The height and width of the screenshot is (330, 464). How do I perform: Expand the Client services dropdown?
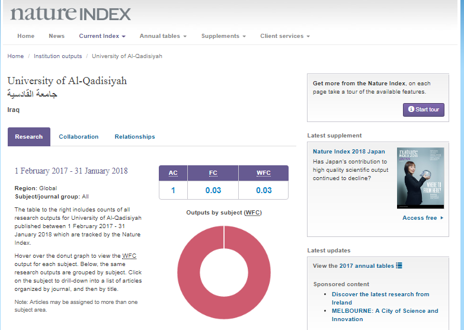coord(285,36)
